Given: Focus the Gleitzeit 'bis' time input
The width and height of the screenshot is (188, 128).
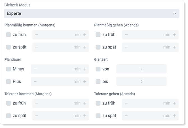Looking at the screenshot, I should 141,82.
